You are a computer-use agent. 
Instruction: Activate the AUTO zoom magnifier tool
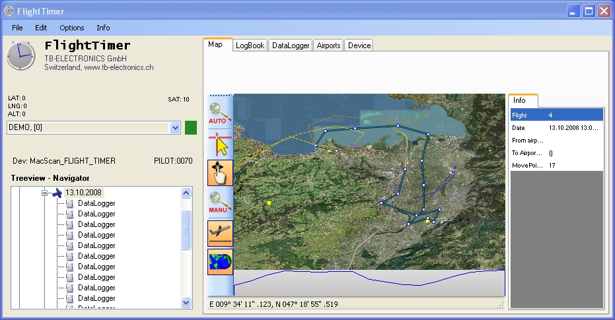pyautogui.click(x=219, y=113)
